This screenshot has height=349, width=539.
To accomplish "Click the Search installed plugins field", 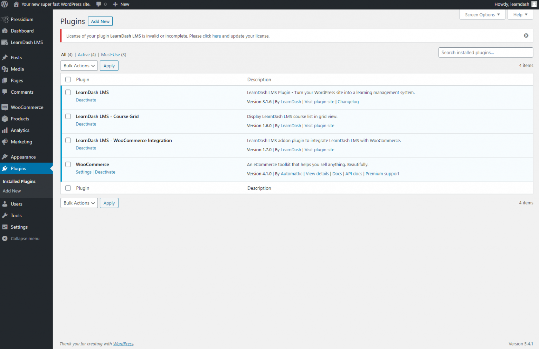I will pyautogui.click(x=485, y=52).
